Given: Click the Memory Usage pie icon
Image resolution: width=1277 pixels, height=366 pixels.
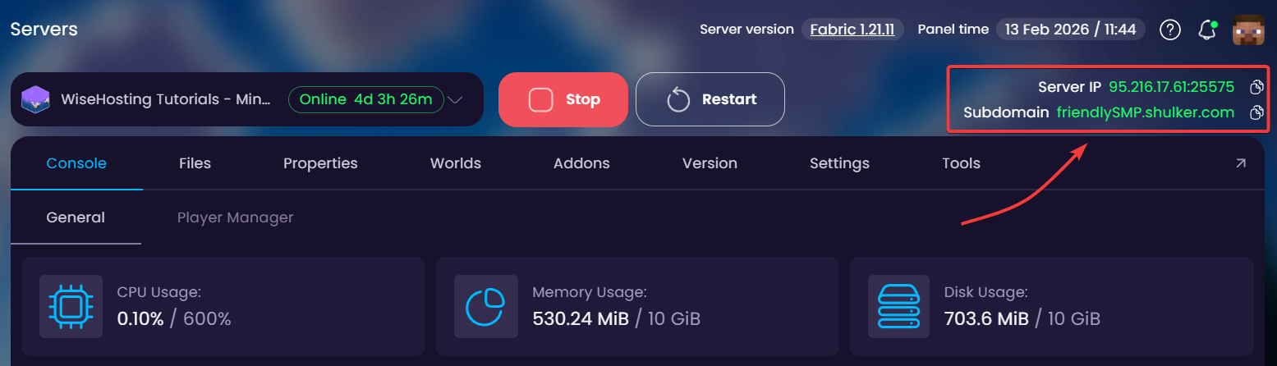Looking at the screenshot, I should click(486, 306).
